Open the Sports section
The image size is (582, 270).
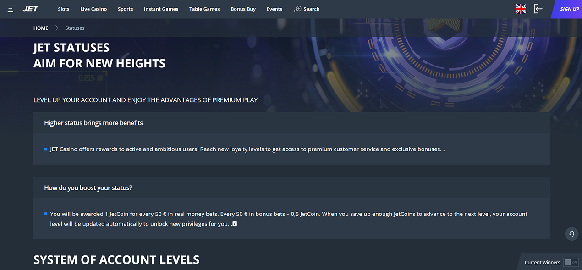point(125,9)
